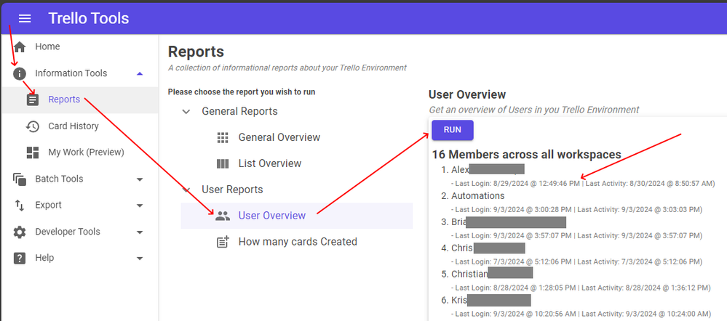Viewport: 727px width, 321px height.
Task: Expand the Export dropdown arrow
Action: point(140,206)
